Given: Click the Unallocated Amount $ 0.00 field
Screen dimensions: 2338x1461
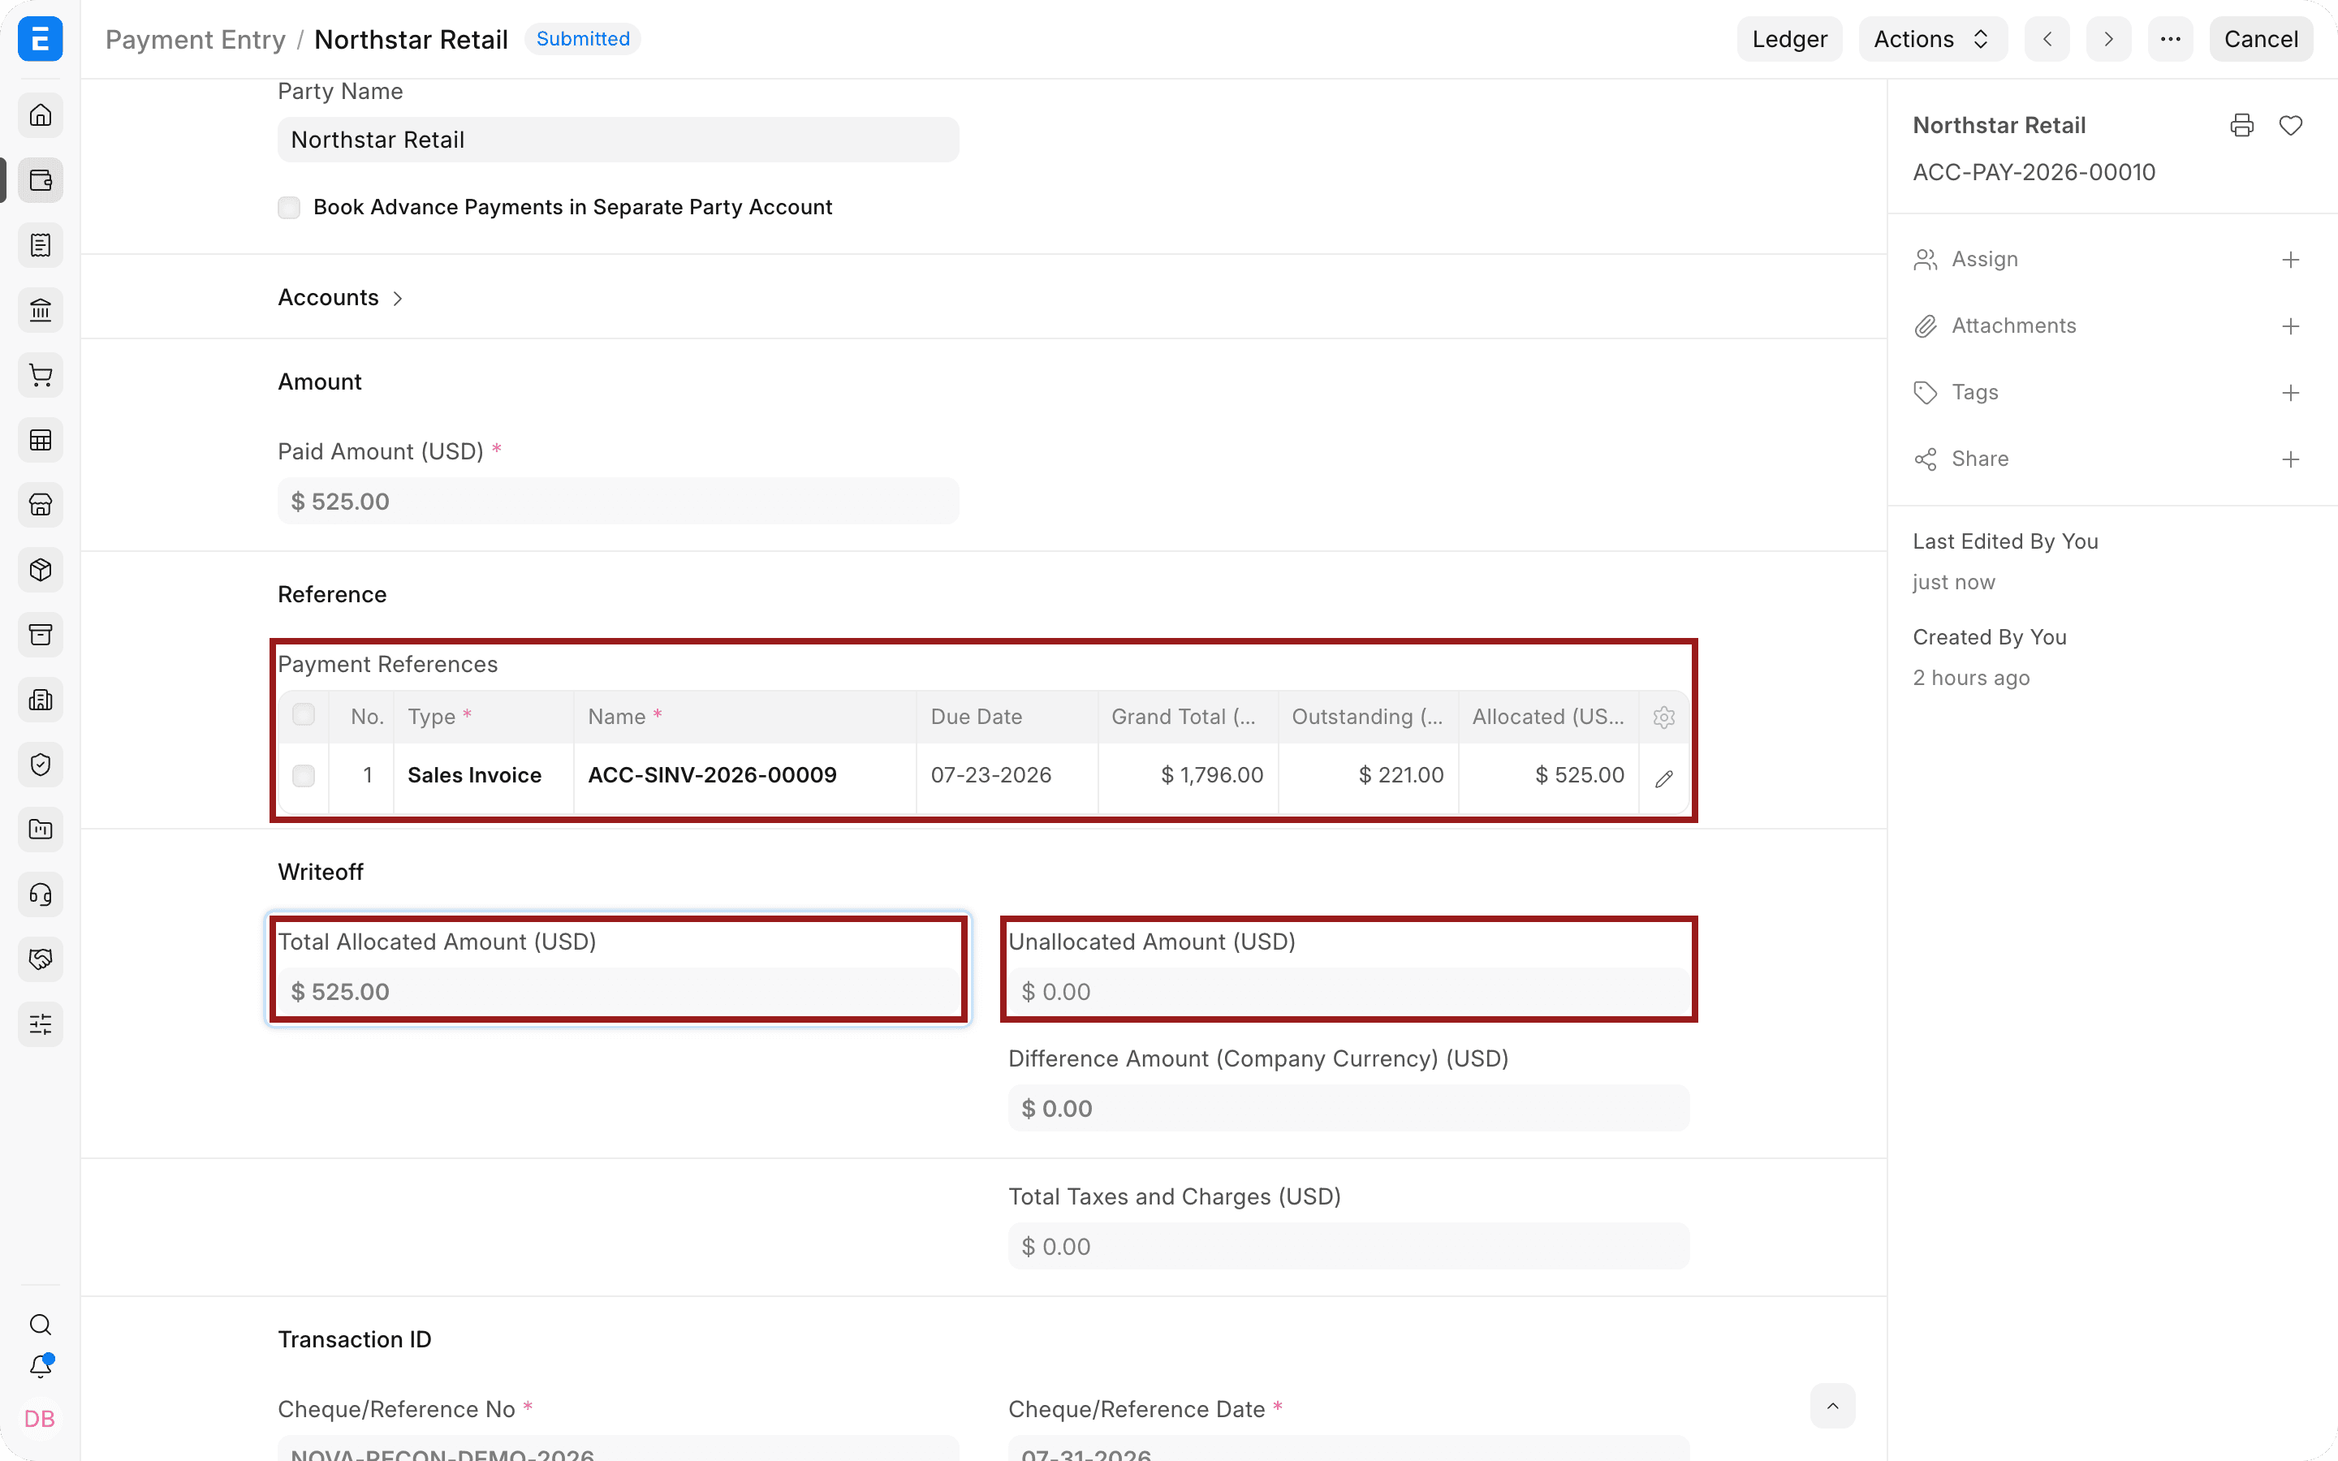Looking at the screenshot, I should [x=1348, y=991].
